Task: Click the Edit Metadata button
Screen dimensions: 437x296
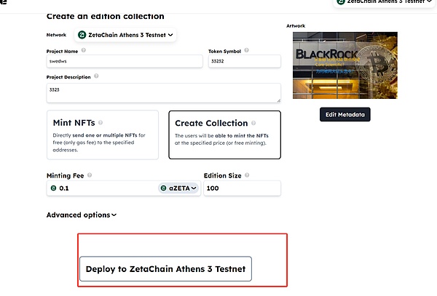Action: coord(347,114)
